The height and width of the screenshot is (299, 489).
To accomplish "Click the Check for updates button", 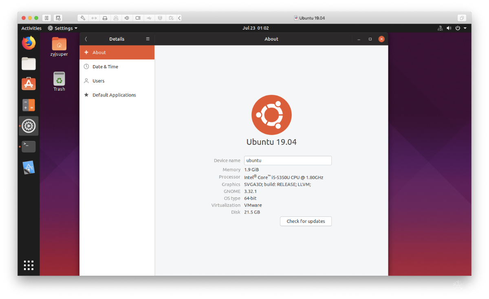I will click(306, 221).
